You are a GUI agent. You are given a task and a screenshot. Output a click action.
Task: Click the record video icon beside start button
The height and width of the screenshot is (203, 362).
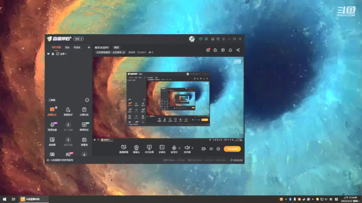pos(204,149)
